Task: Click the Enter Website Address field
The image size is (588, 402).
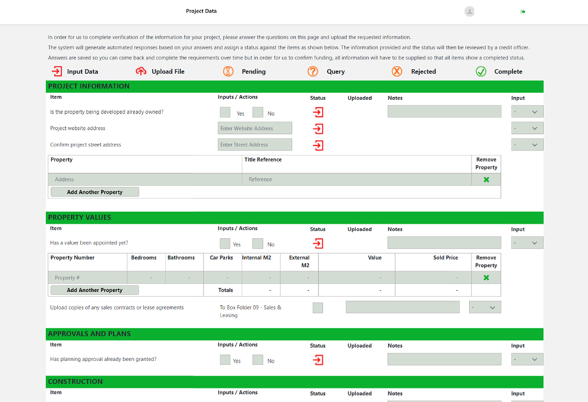Action: (255, 128)
